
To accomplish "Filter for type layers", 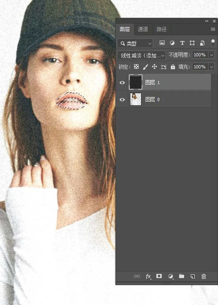I will [182, 43].
